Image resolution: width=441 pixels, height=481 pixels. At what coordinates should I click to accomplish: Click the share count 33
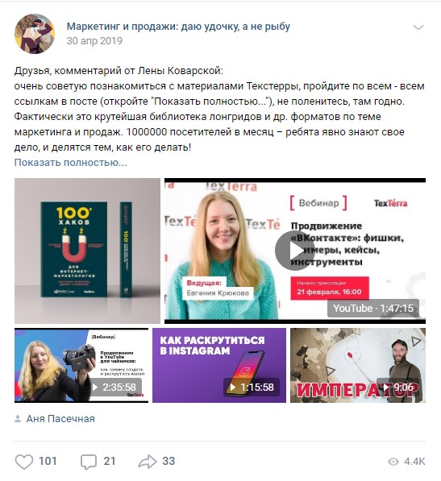click(x=168, y=461)
